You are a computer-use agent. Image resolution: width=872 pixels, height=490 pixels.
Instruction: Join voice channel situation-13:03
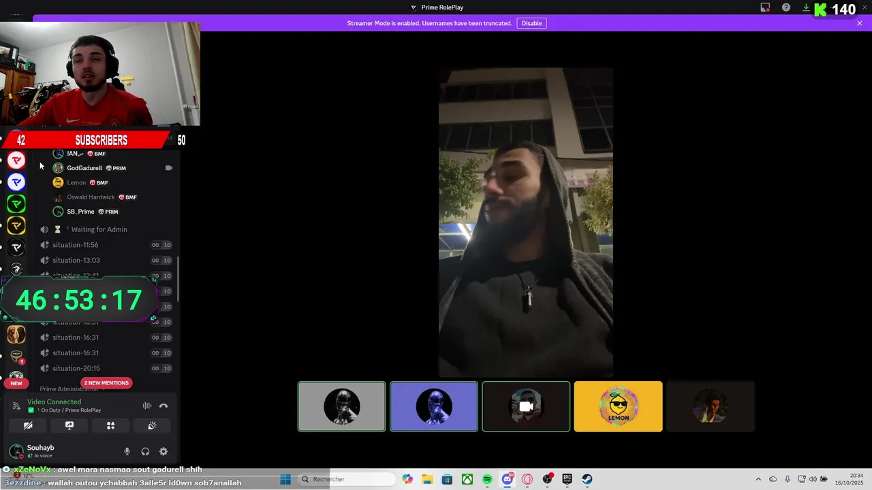pyautogui.click(x=106, y=260)
